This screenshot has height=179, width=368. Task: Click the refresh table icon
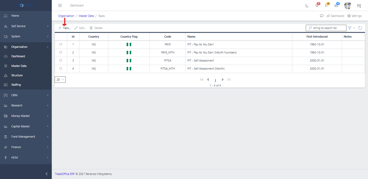(360, 28)
